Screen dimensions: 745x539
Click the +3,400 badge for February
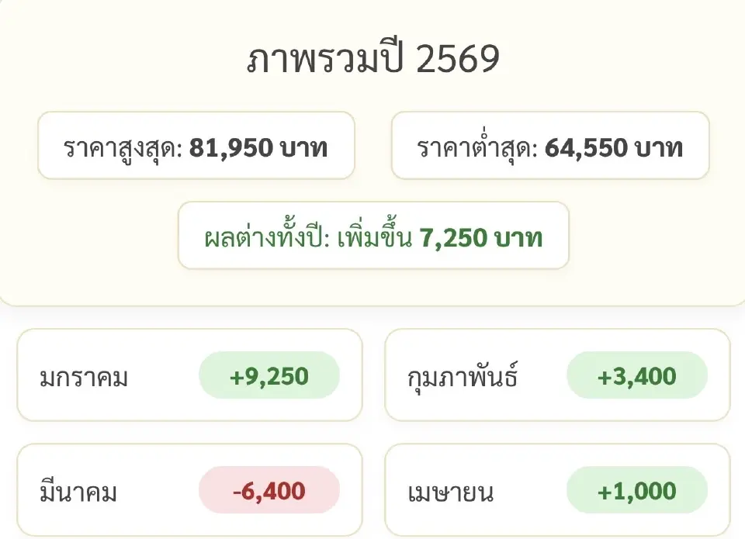(x=637, y=375)
